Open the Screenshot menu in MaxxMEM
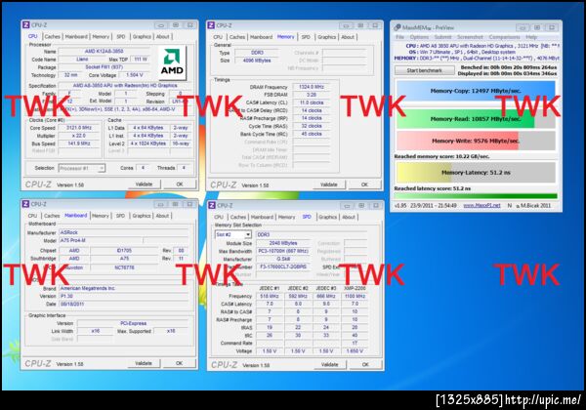 coord(470,37)
